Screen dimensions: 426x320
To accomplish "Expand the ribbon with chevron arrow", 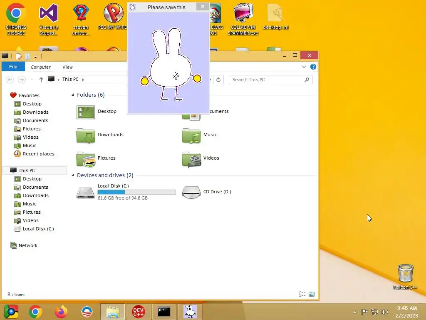I will (x=304, y=67).
